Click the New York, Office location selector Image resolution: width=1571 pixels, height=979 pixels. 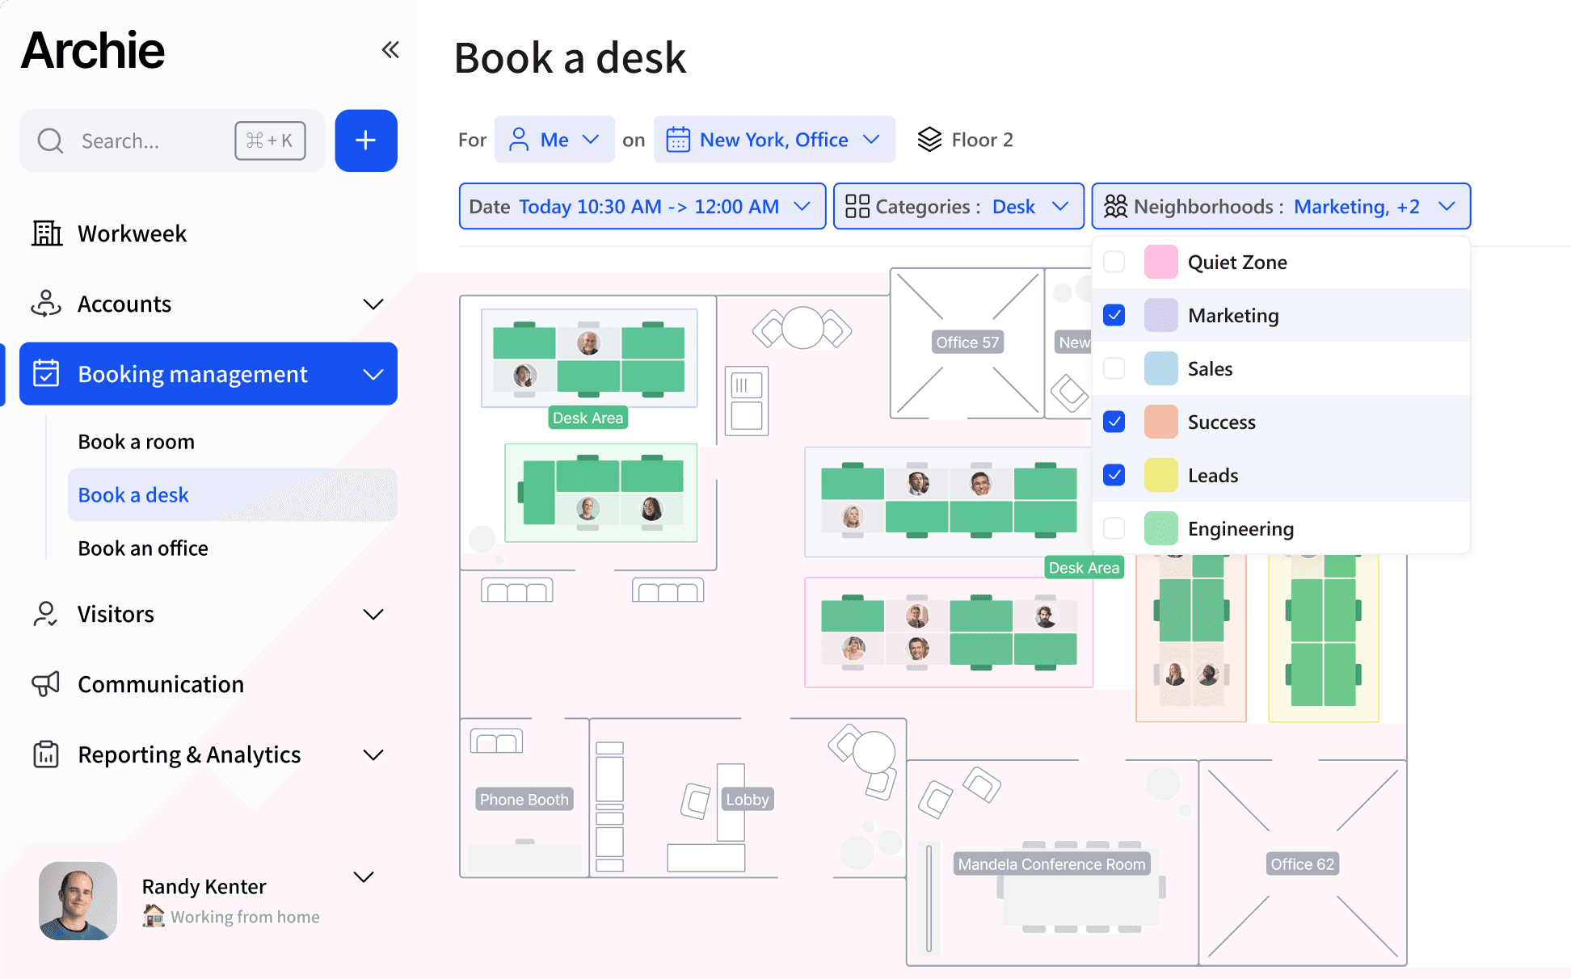pyautogui.click(x=773, y=139)
